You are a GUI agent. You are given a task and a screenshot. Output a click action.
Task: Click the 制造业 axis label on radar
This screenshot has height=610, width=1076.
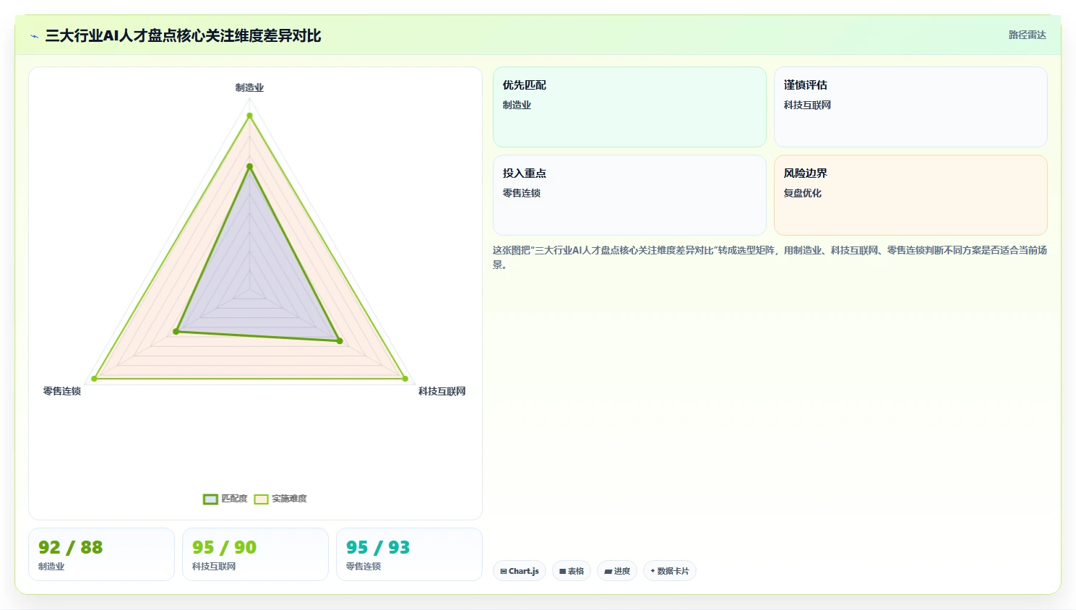click(249, 87)
